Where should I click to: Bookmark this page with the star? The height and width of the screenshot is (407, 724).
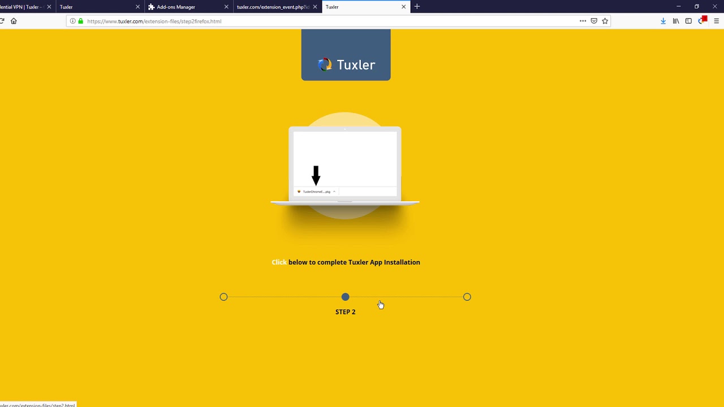605,21
